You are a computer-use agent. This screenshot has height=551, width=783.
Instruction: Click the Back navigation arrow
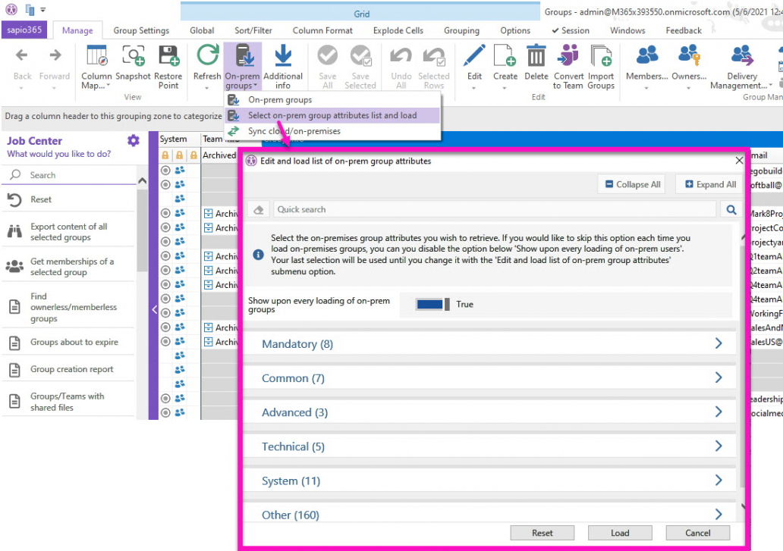point(22,56)
